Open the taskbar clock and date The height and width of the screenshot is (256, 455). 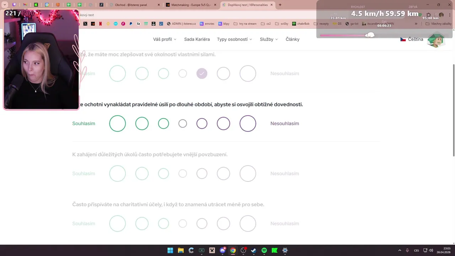(444, 250)
